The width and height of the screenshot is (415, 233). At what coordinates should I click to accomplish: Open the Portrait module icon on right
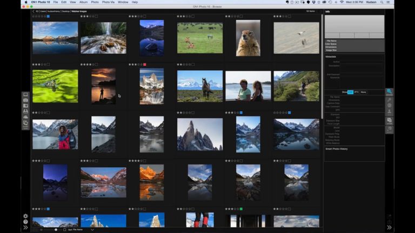(389, 112)
